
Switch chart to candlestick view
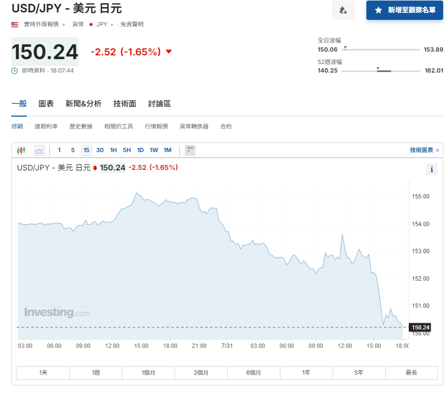(x=23, y=150)
